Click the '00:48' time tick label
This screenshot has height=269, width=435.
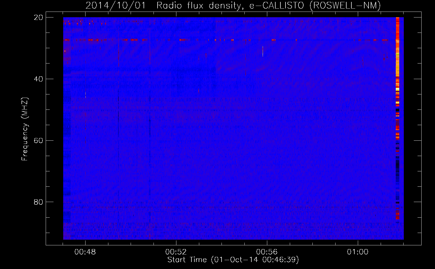coord(85,252)
